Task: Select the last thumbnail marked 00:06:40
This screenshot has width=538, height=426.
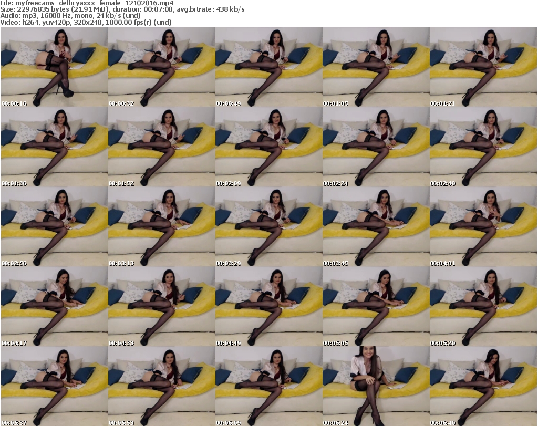Action: click(x=483, y=386)
